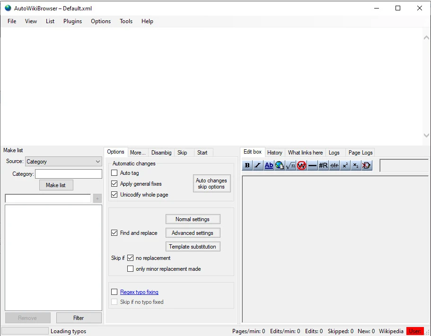
Task: Insert math formula with square root icon
Action: (x=290, y=165)
